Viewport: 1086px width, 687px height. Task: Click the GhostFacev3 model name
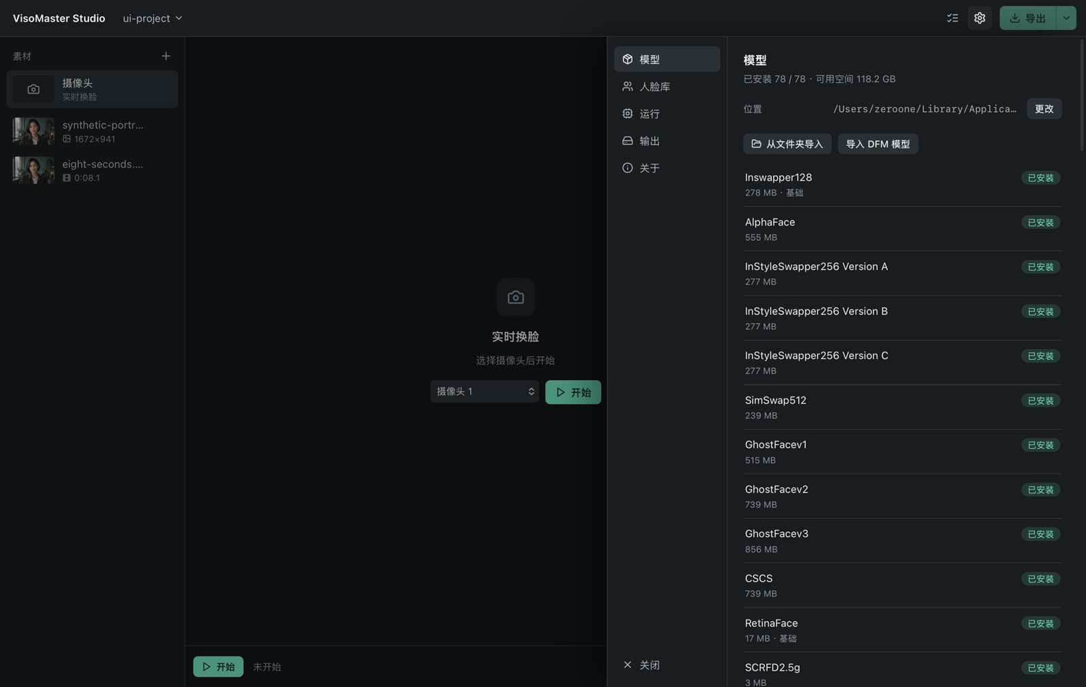click(x=776, y=534)
